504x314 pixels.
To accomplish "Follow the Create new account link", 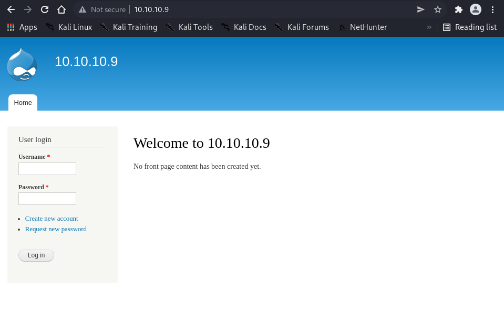I will 52,219.
